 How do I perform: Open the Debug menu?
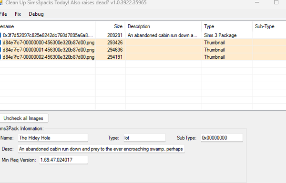(36, 14)
